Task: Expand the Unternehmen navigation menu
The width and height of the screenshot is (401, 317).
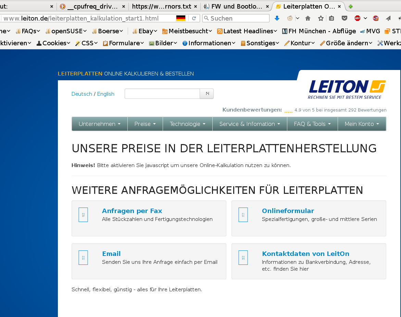Action: [100, 124]
